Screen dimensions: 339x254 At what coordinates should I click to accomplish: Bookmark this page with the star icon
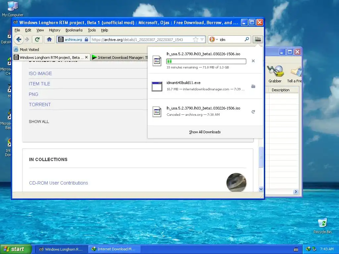tap(195, 40)
